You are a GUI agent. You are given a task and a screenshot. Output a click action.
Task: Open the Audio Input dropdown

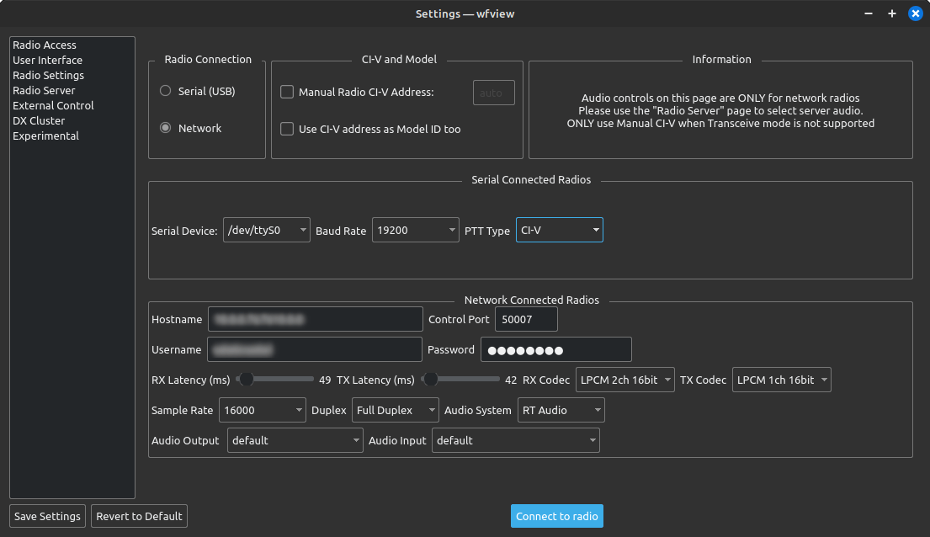(x=515, y=440)
